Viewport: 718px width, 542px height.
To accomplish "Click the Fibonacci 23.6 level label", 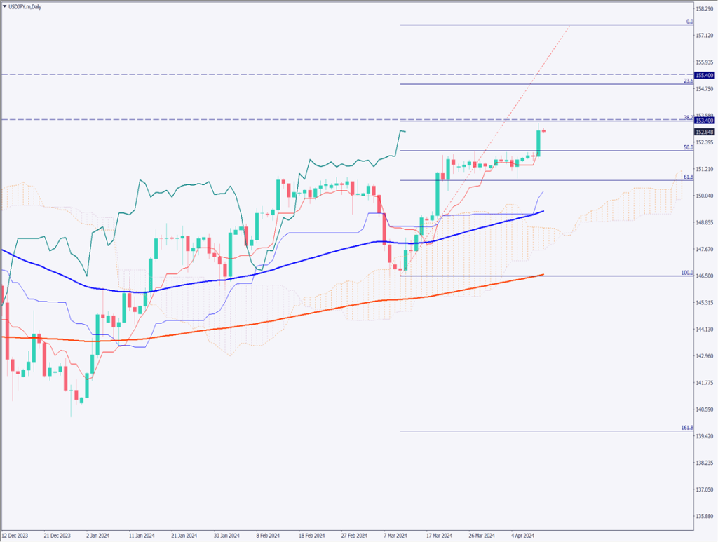I will 689,81.
